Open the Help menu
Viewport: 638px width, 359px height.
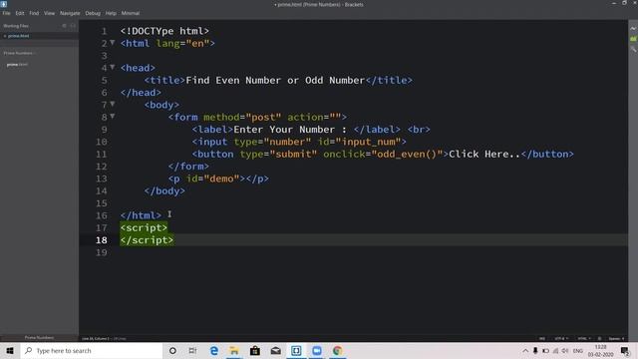111,13
